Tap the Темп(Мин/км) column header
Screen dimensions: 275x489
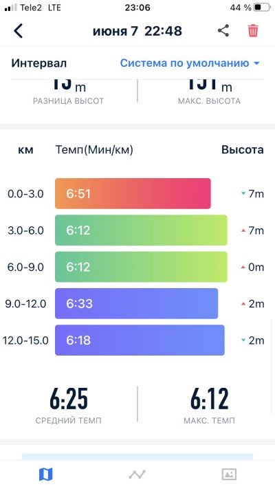tap(94, 150)
